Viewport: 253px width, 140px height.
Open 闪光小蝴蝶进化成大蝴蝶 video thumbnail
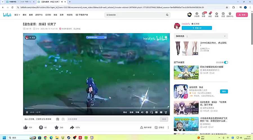pyautogui.click(x=186, y=73)
